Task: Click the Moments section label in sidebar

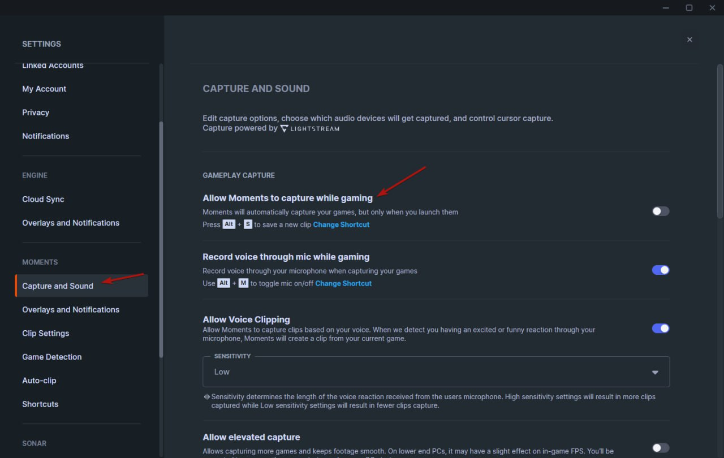Action: [x=40, y=262]
